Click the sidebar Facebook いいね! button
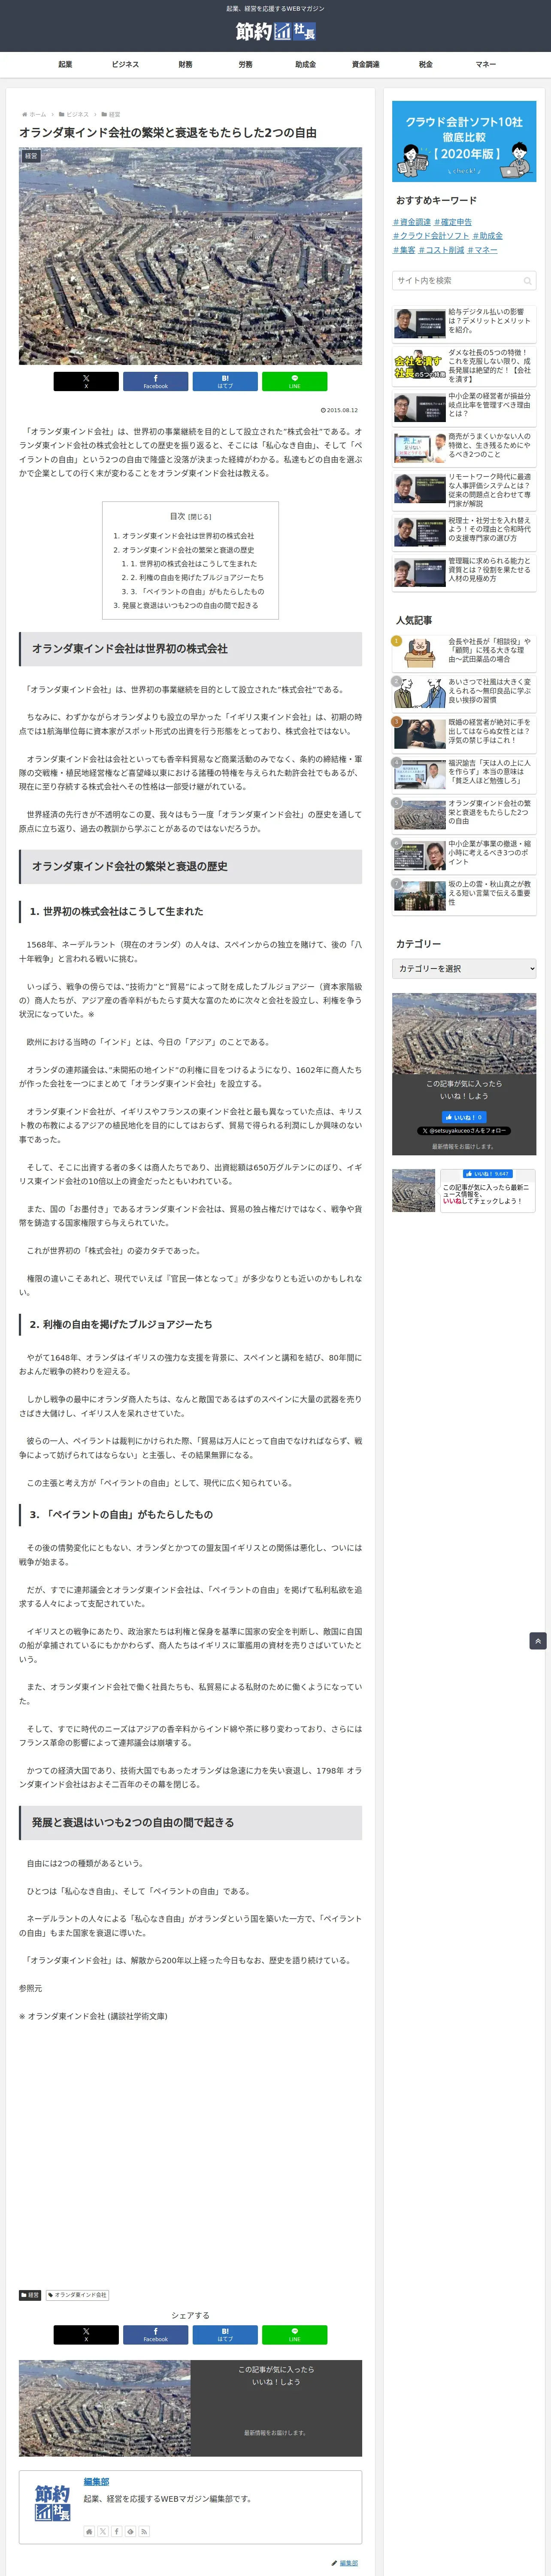This screenshot has height=2576, width=551. pyautogui.click(x=463, y=1117)
